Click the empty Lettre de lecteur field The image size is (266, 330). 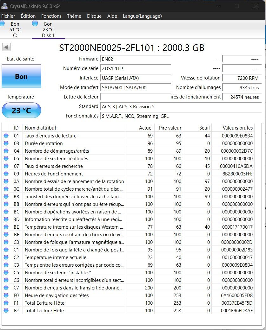pos(136,97)
